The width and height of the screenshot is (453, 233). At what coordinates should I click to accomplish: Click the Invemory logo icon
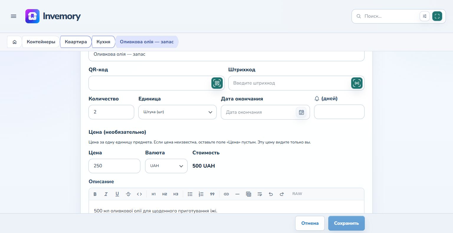point(32,16)
